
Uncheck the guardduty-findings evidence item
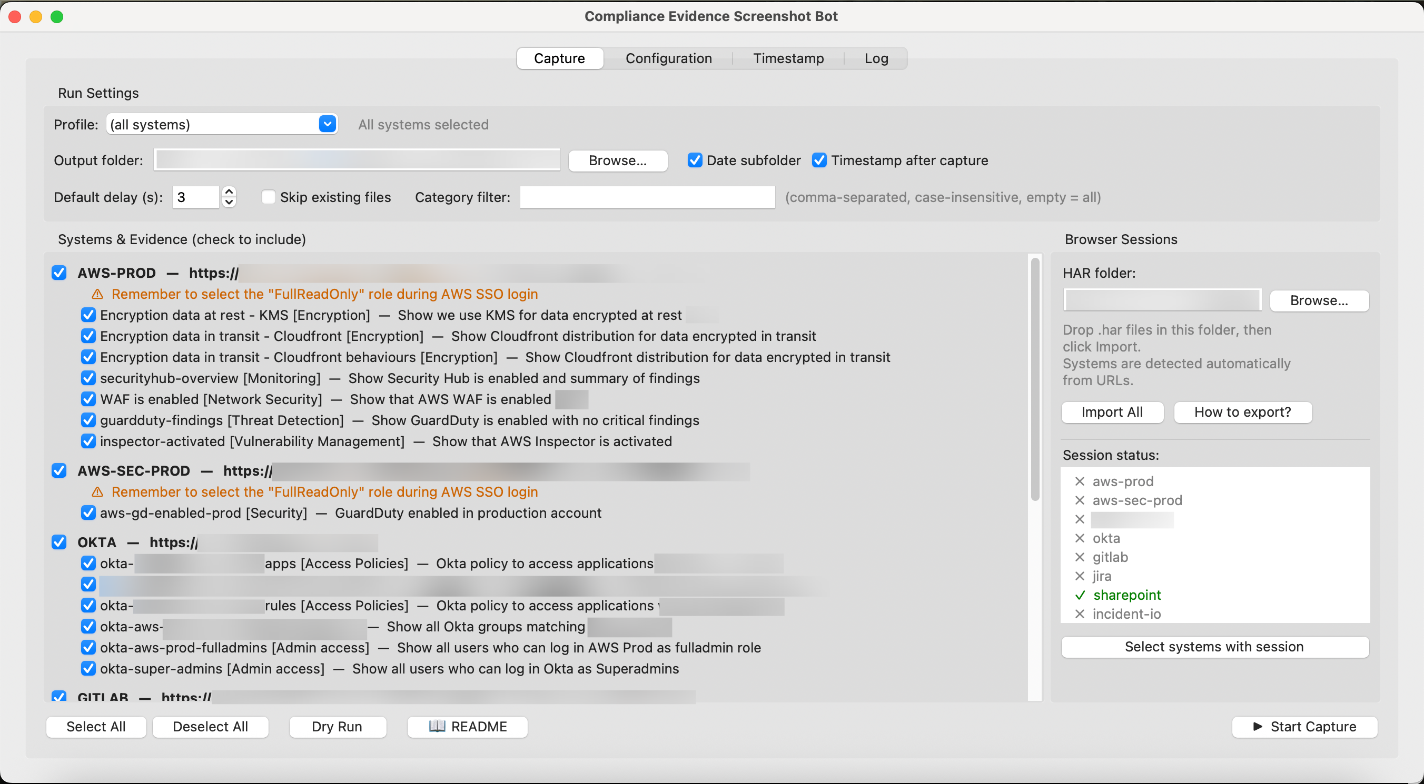click(x=88, y=420)
